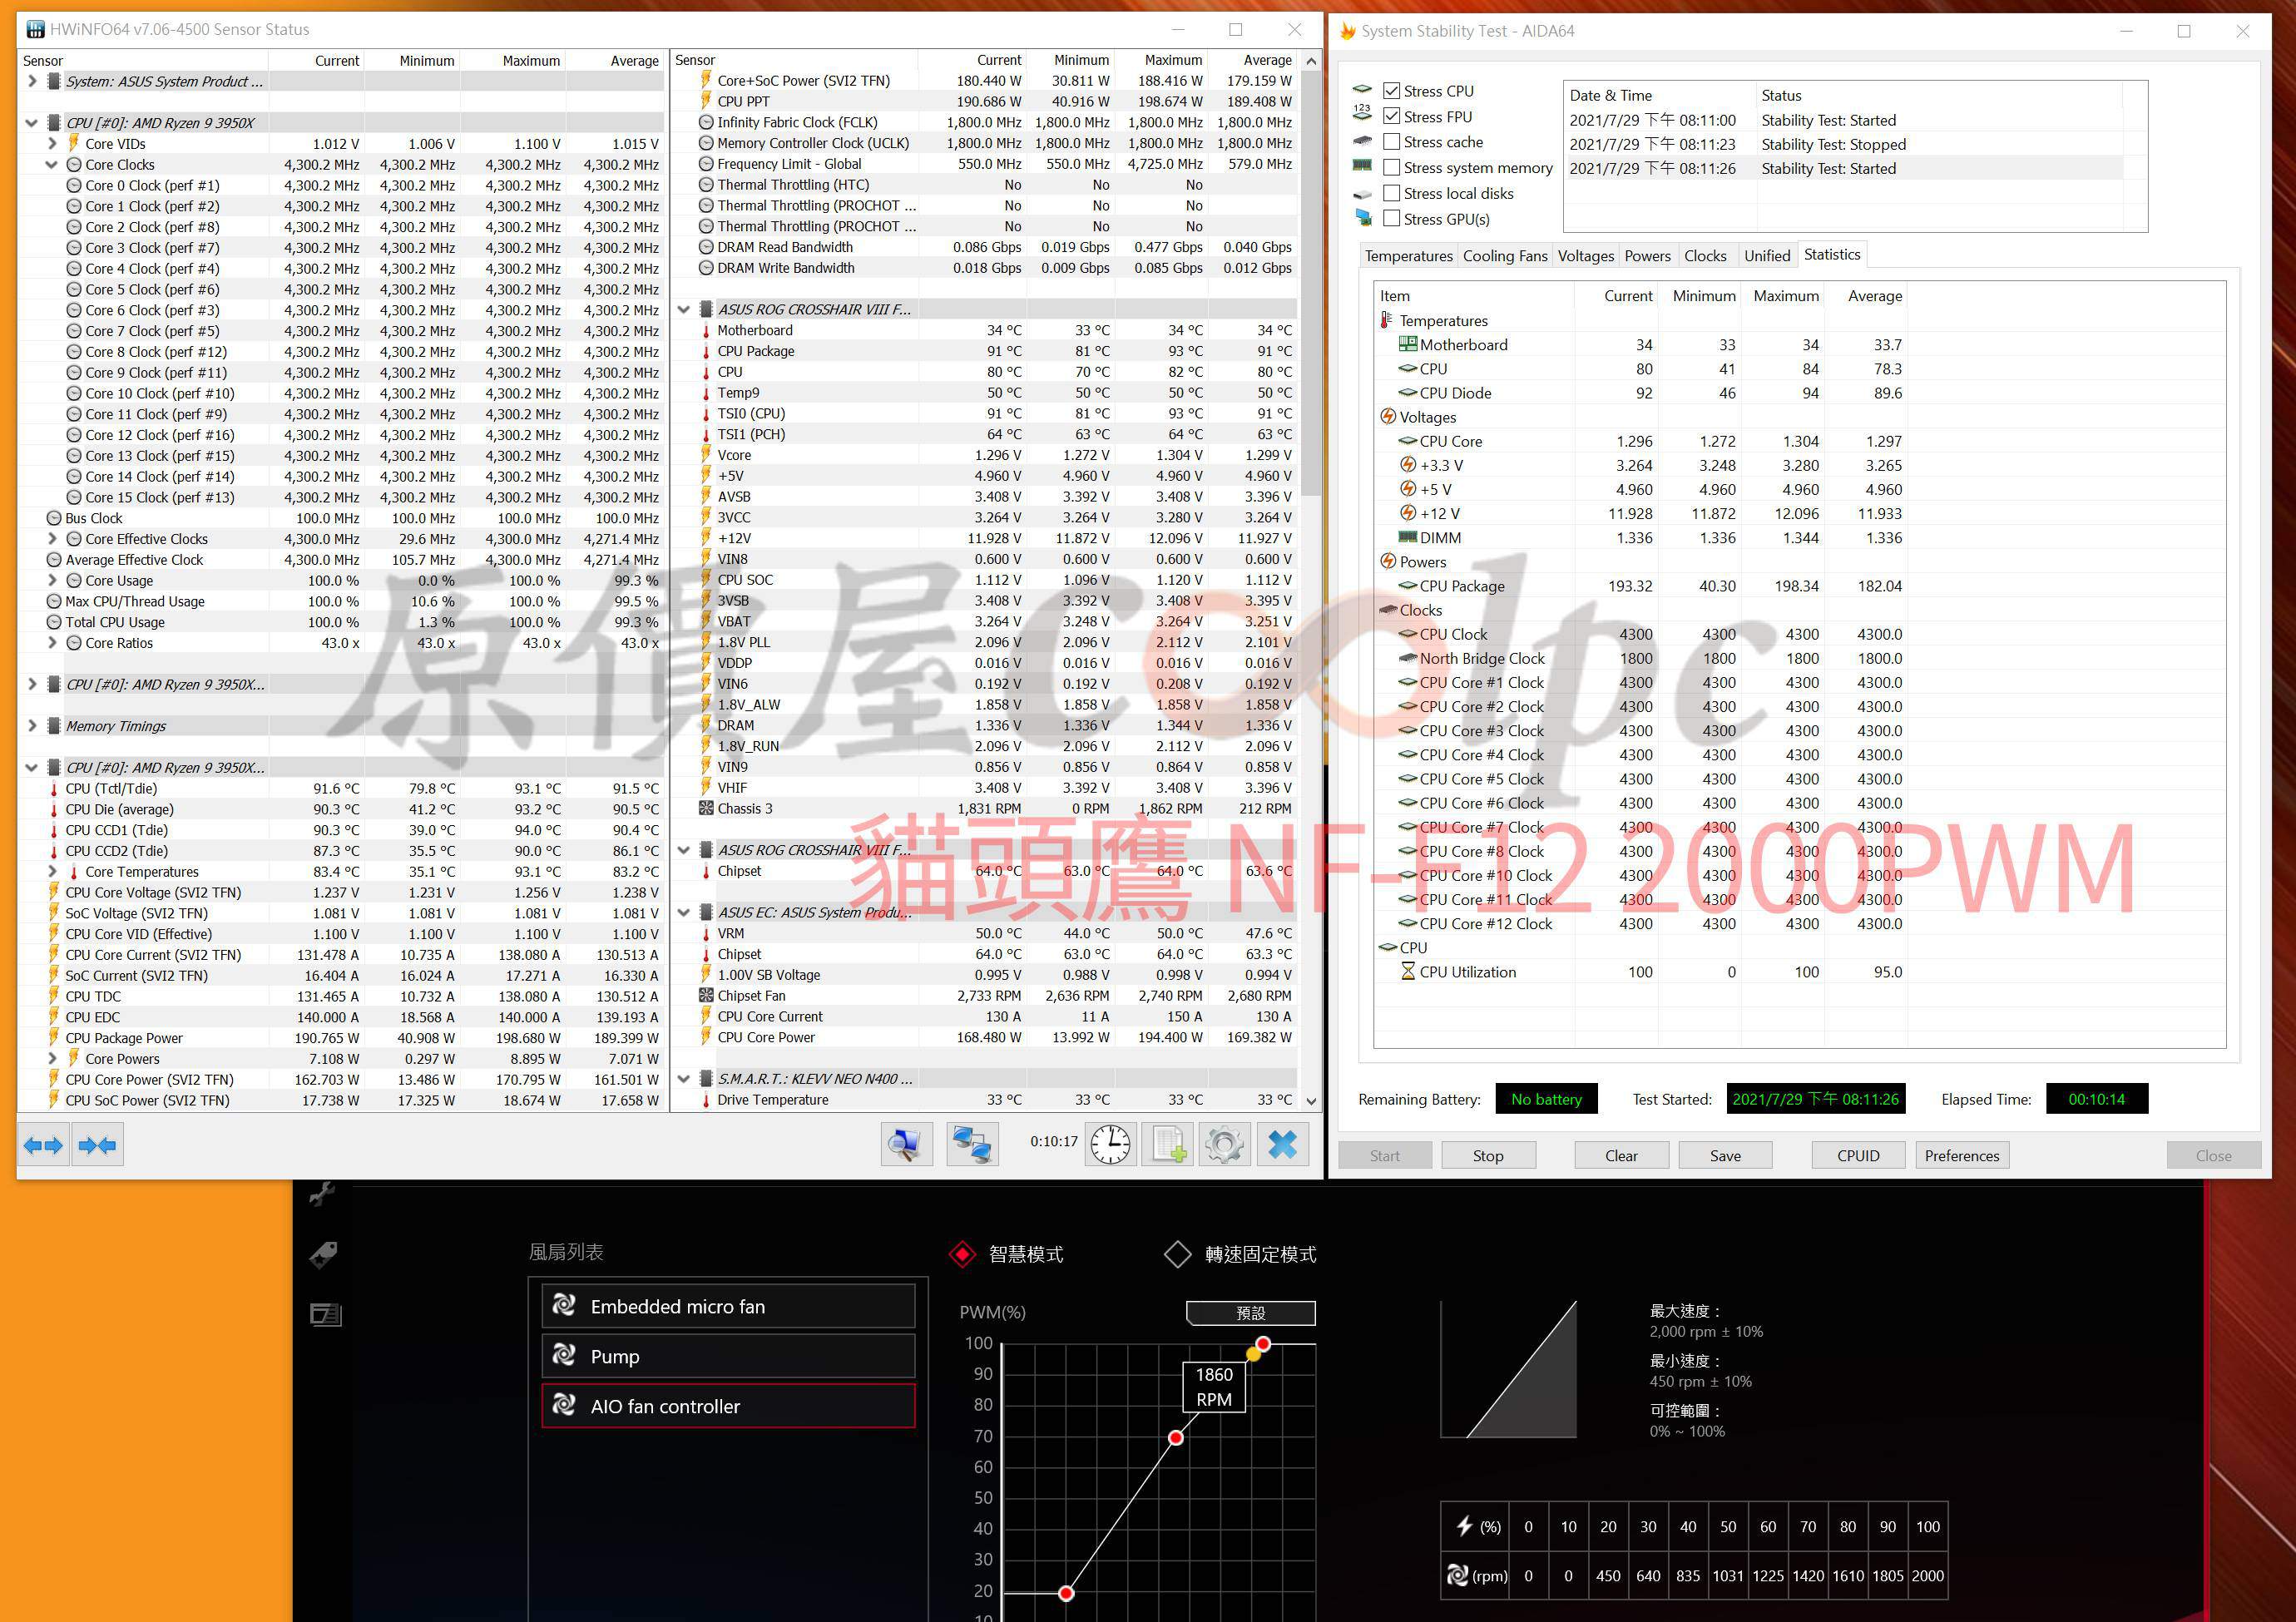Click HWiNFO right pane scrollbar up arrow
The height and width of the screenshot is (1622, 2296).
click(x=1311, y=61)
